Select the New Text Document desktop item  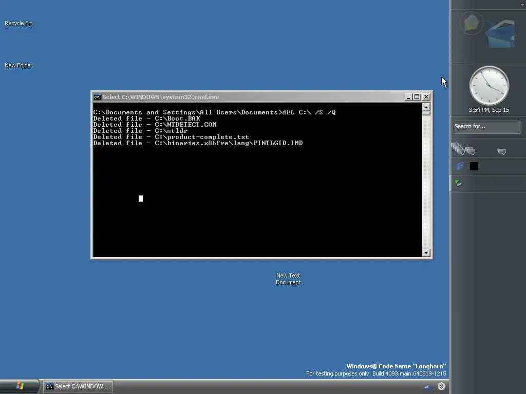coord(288,279)
